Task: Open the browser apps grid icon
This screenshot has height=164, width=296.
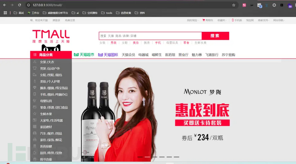Action: tap(5, 13)
